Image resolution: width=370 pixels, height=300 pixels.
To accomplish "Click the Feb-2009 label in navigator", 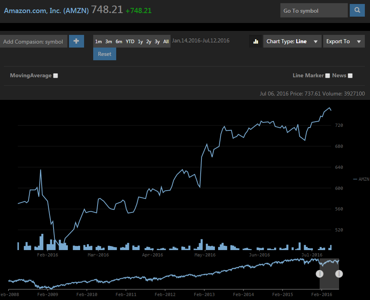I will tap(48, 294).
